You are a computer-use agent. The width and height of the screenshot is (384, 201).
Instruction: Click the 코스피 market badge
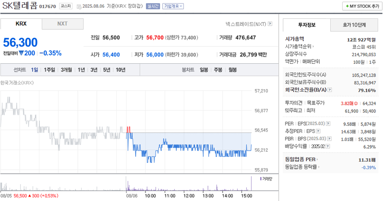point(66,6)
